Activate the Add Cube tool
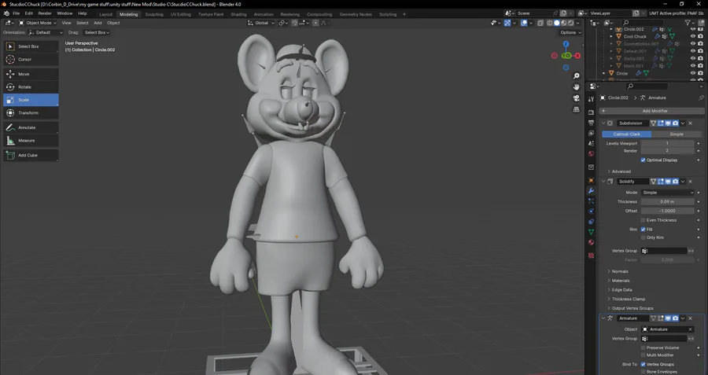The image size is (708, 375). tap(31, 155)
